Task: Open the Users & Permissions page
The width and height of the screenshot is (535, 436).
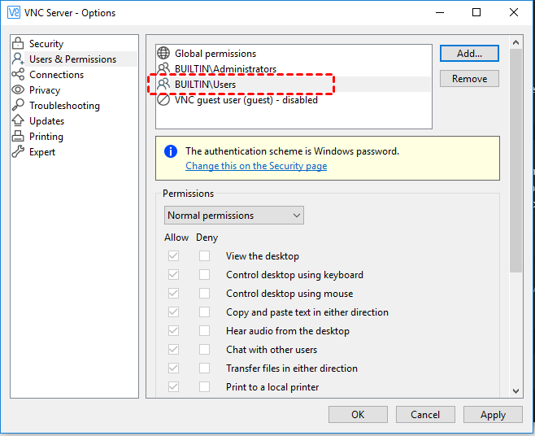Action: (x=72, y=59)
